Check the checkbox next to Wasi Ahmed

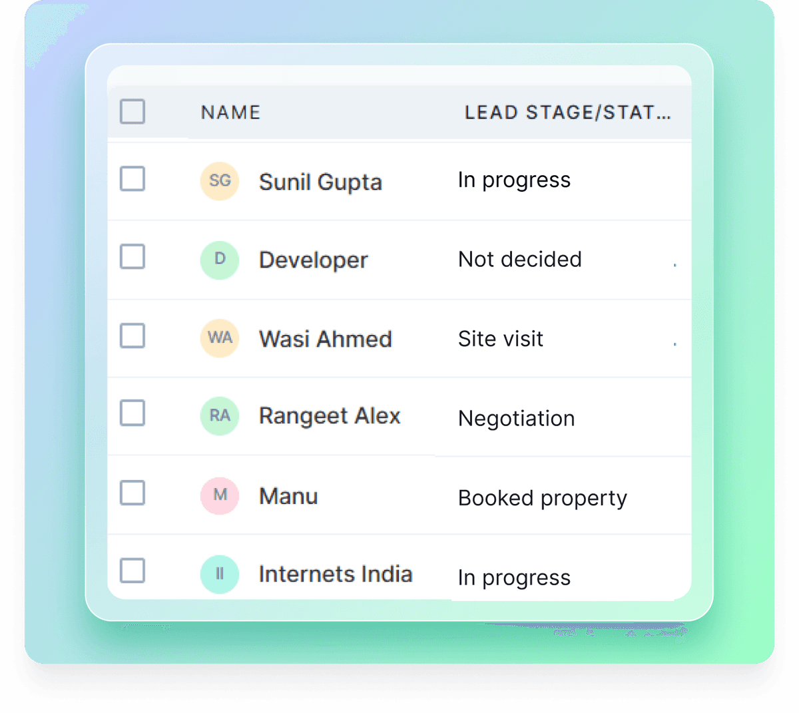coord(132,336)
